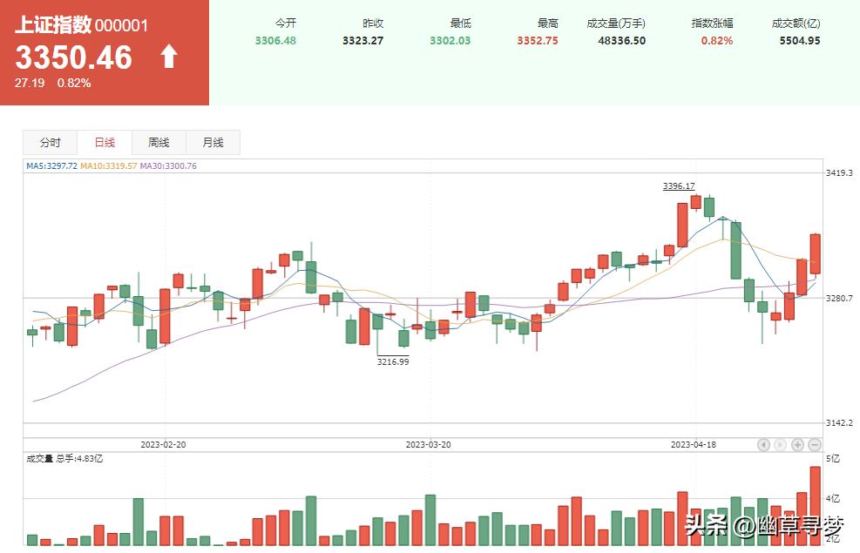Viewport: 860px width, 553px height.
Task: Switch to the 分时 intraday tab
Action: 50,142
